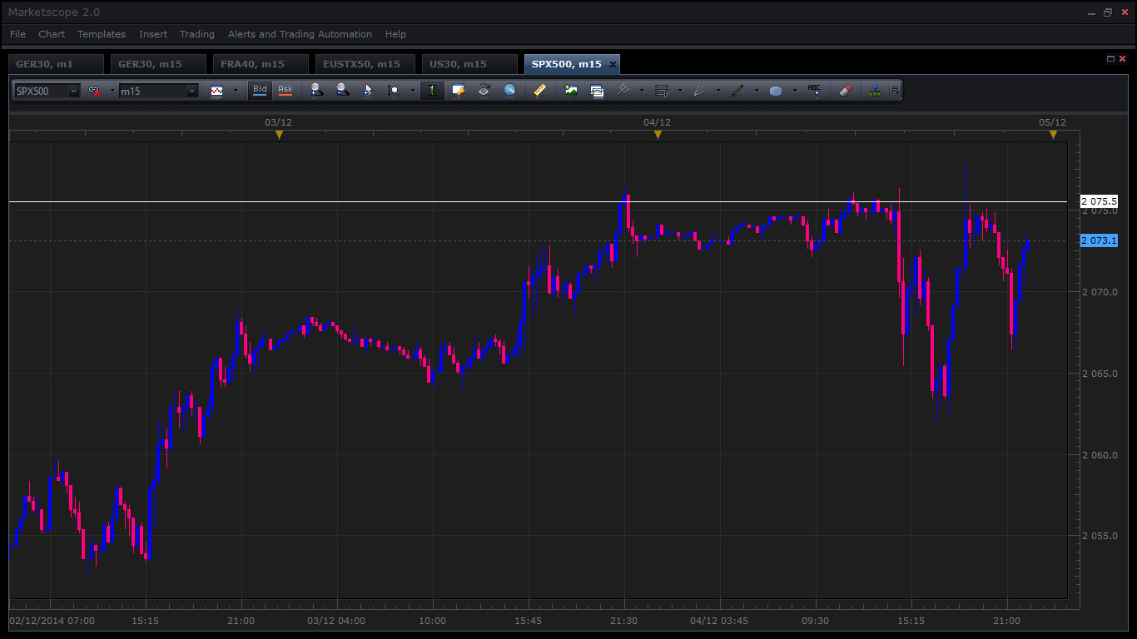Click the 04/12 date marker triangle
1137x639 pixels.
[658, 135]
